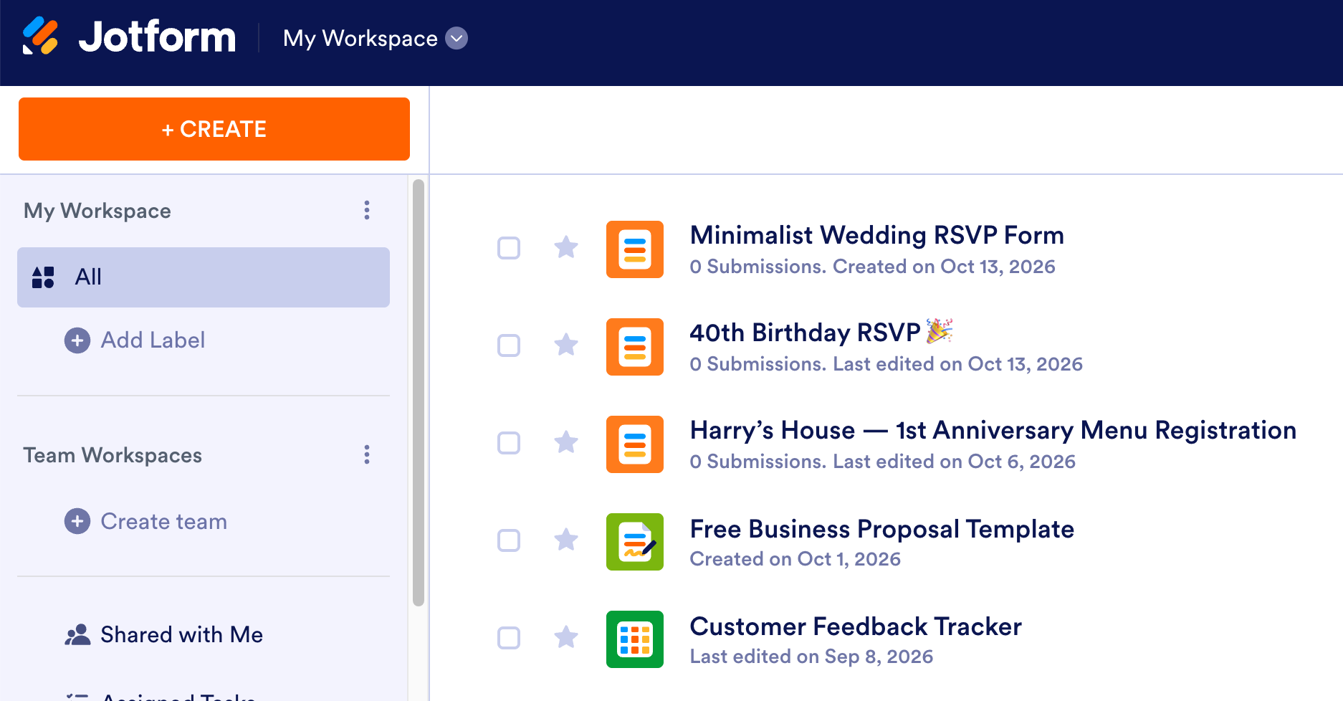Open Minimalist Wedding RSVP Form title

pos(876,235)
